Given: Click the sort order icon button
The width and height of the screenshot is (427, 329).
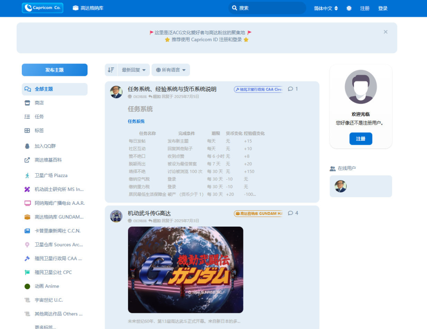Looking at the screenshot, I should pos(111,70).
